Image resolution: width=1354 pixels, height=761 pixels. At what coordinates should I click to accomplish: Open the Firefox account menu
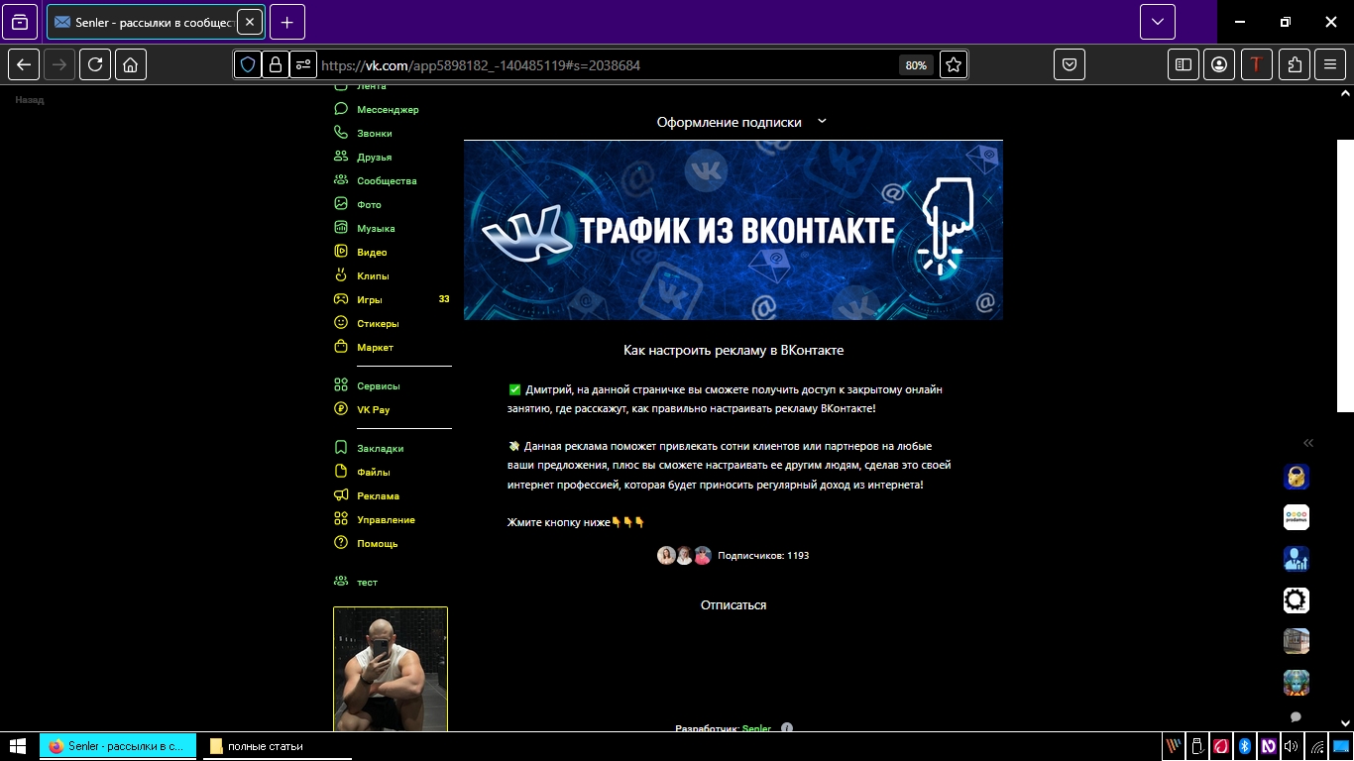pos(1219,64)
